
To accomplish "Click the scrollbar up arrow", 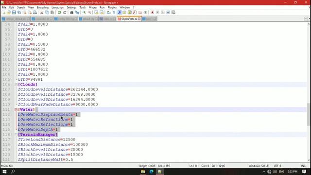I will point(309,24).
